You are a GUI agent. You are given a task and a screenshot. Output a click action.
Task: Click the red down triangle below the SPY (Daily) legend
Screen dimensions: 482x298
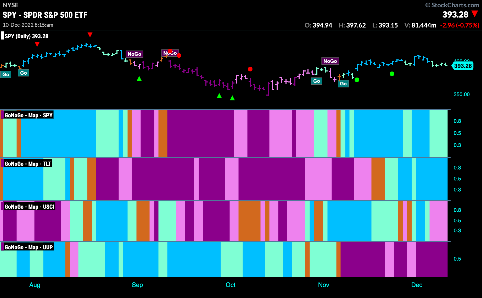point(37,44)
